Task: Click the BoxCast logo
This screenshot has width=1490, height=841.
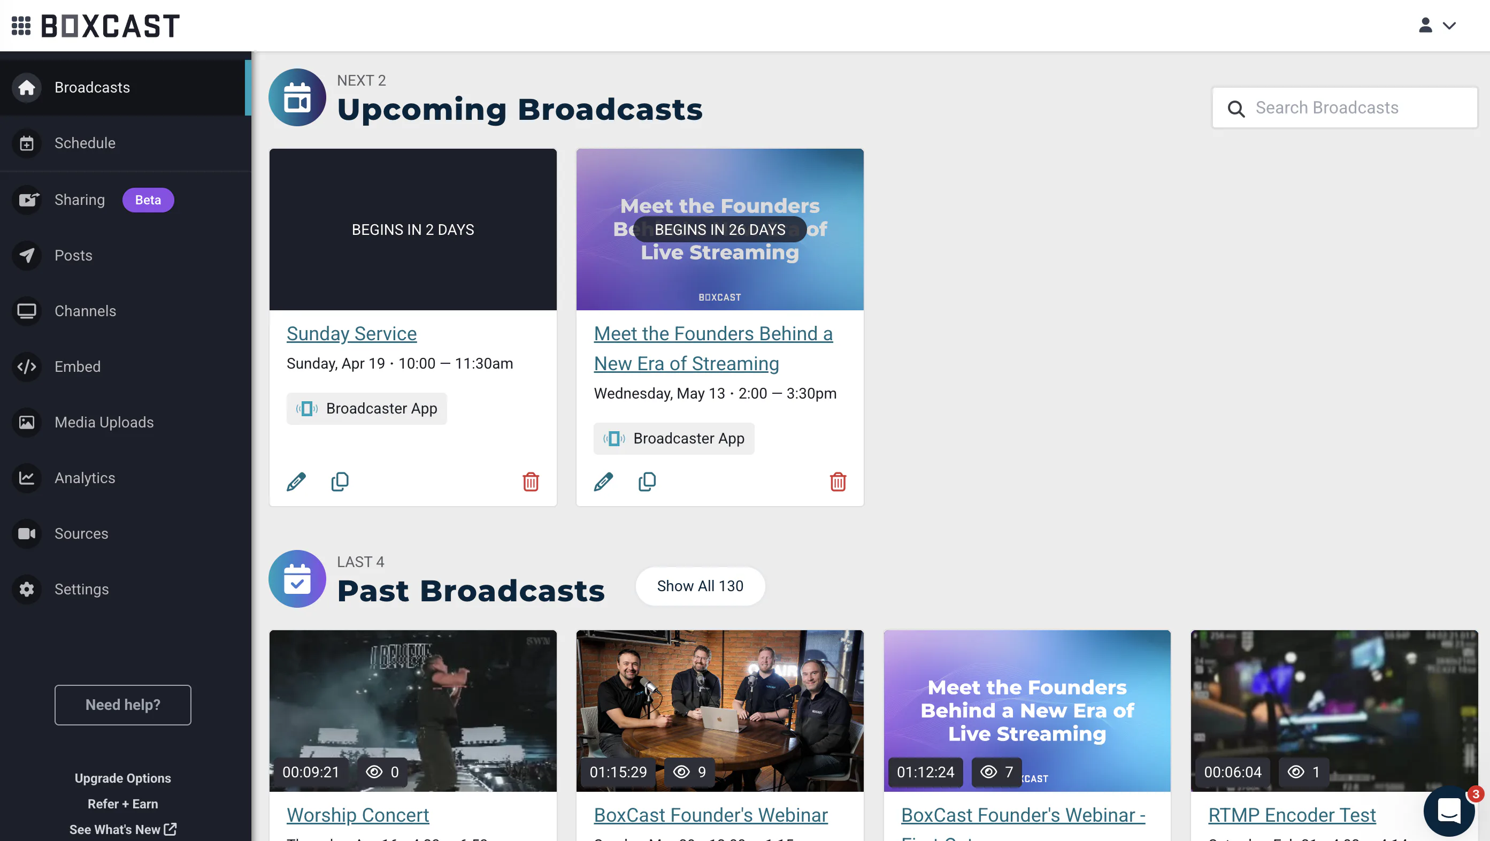Action: click(x=111, y=26)
